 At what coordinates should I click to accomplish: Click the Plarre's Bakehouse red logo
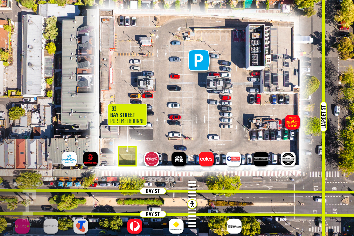click(x=151, y=159)
